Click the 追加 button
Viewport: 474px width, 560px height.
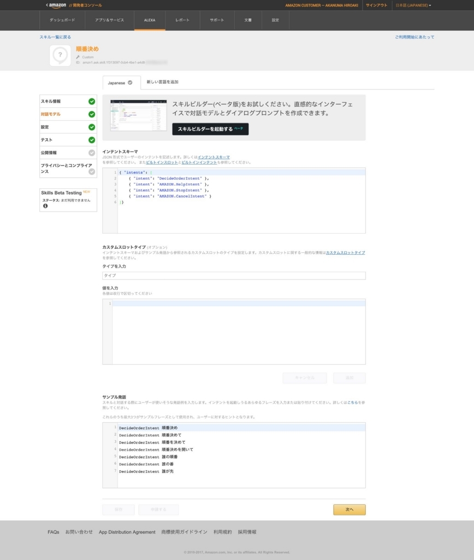point(349,378)
